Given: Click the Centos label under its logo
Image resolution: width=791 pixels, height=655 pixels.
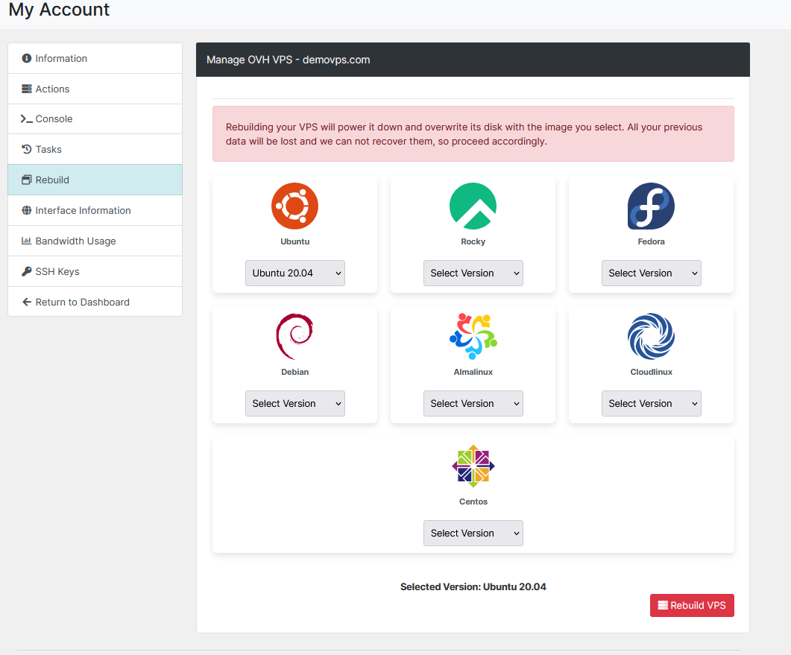Looking at the screenshot, I should click(473, 501).
